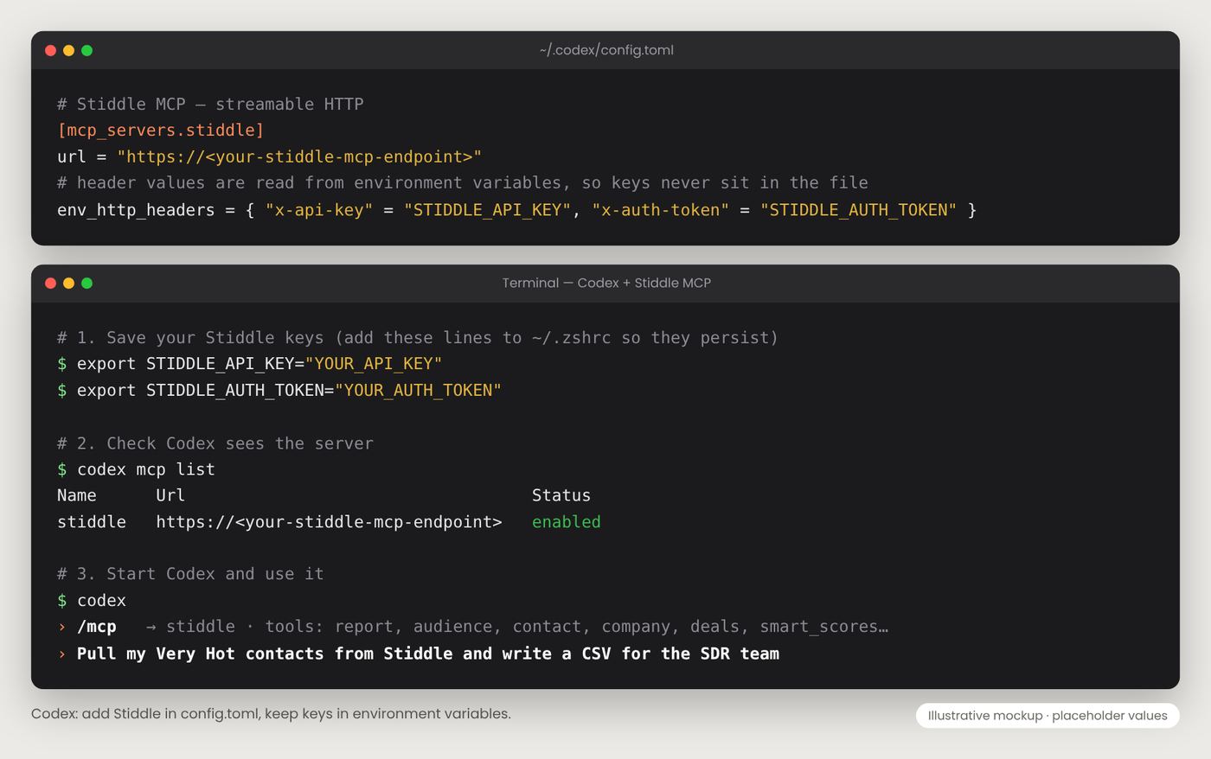Click the 'codex mcp list' command

146,469
